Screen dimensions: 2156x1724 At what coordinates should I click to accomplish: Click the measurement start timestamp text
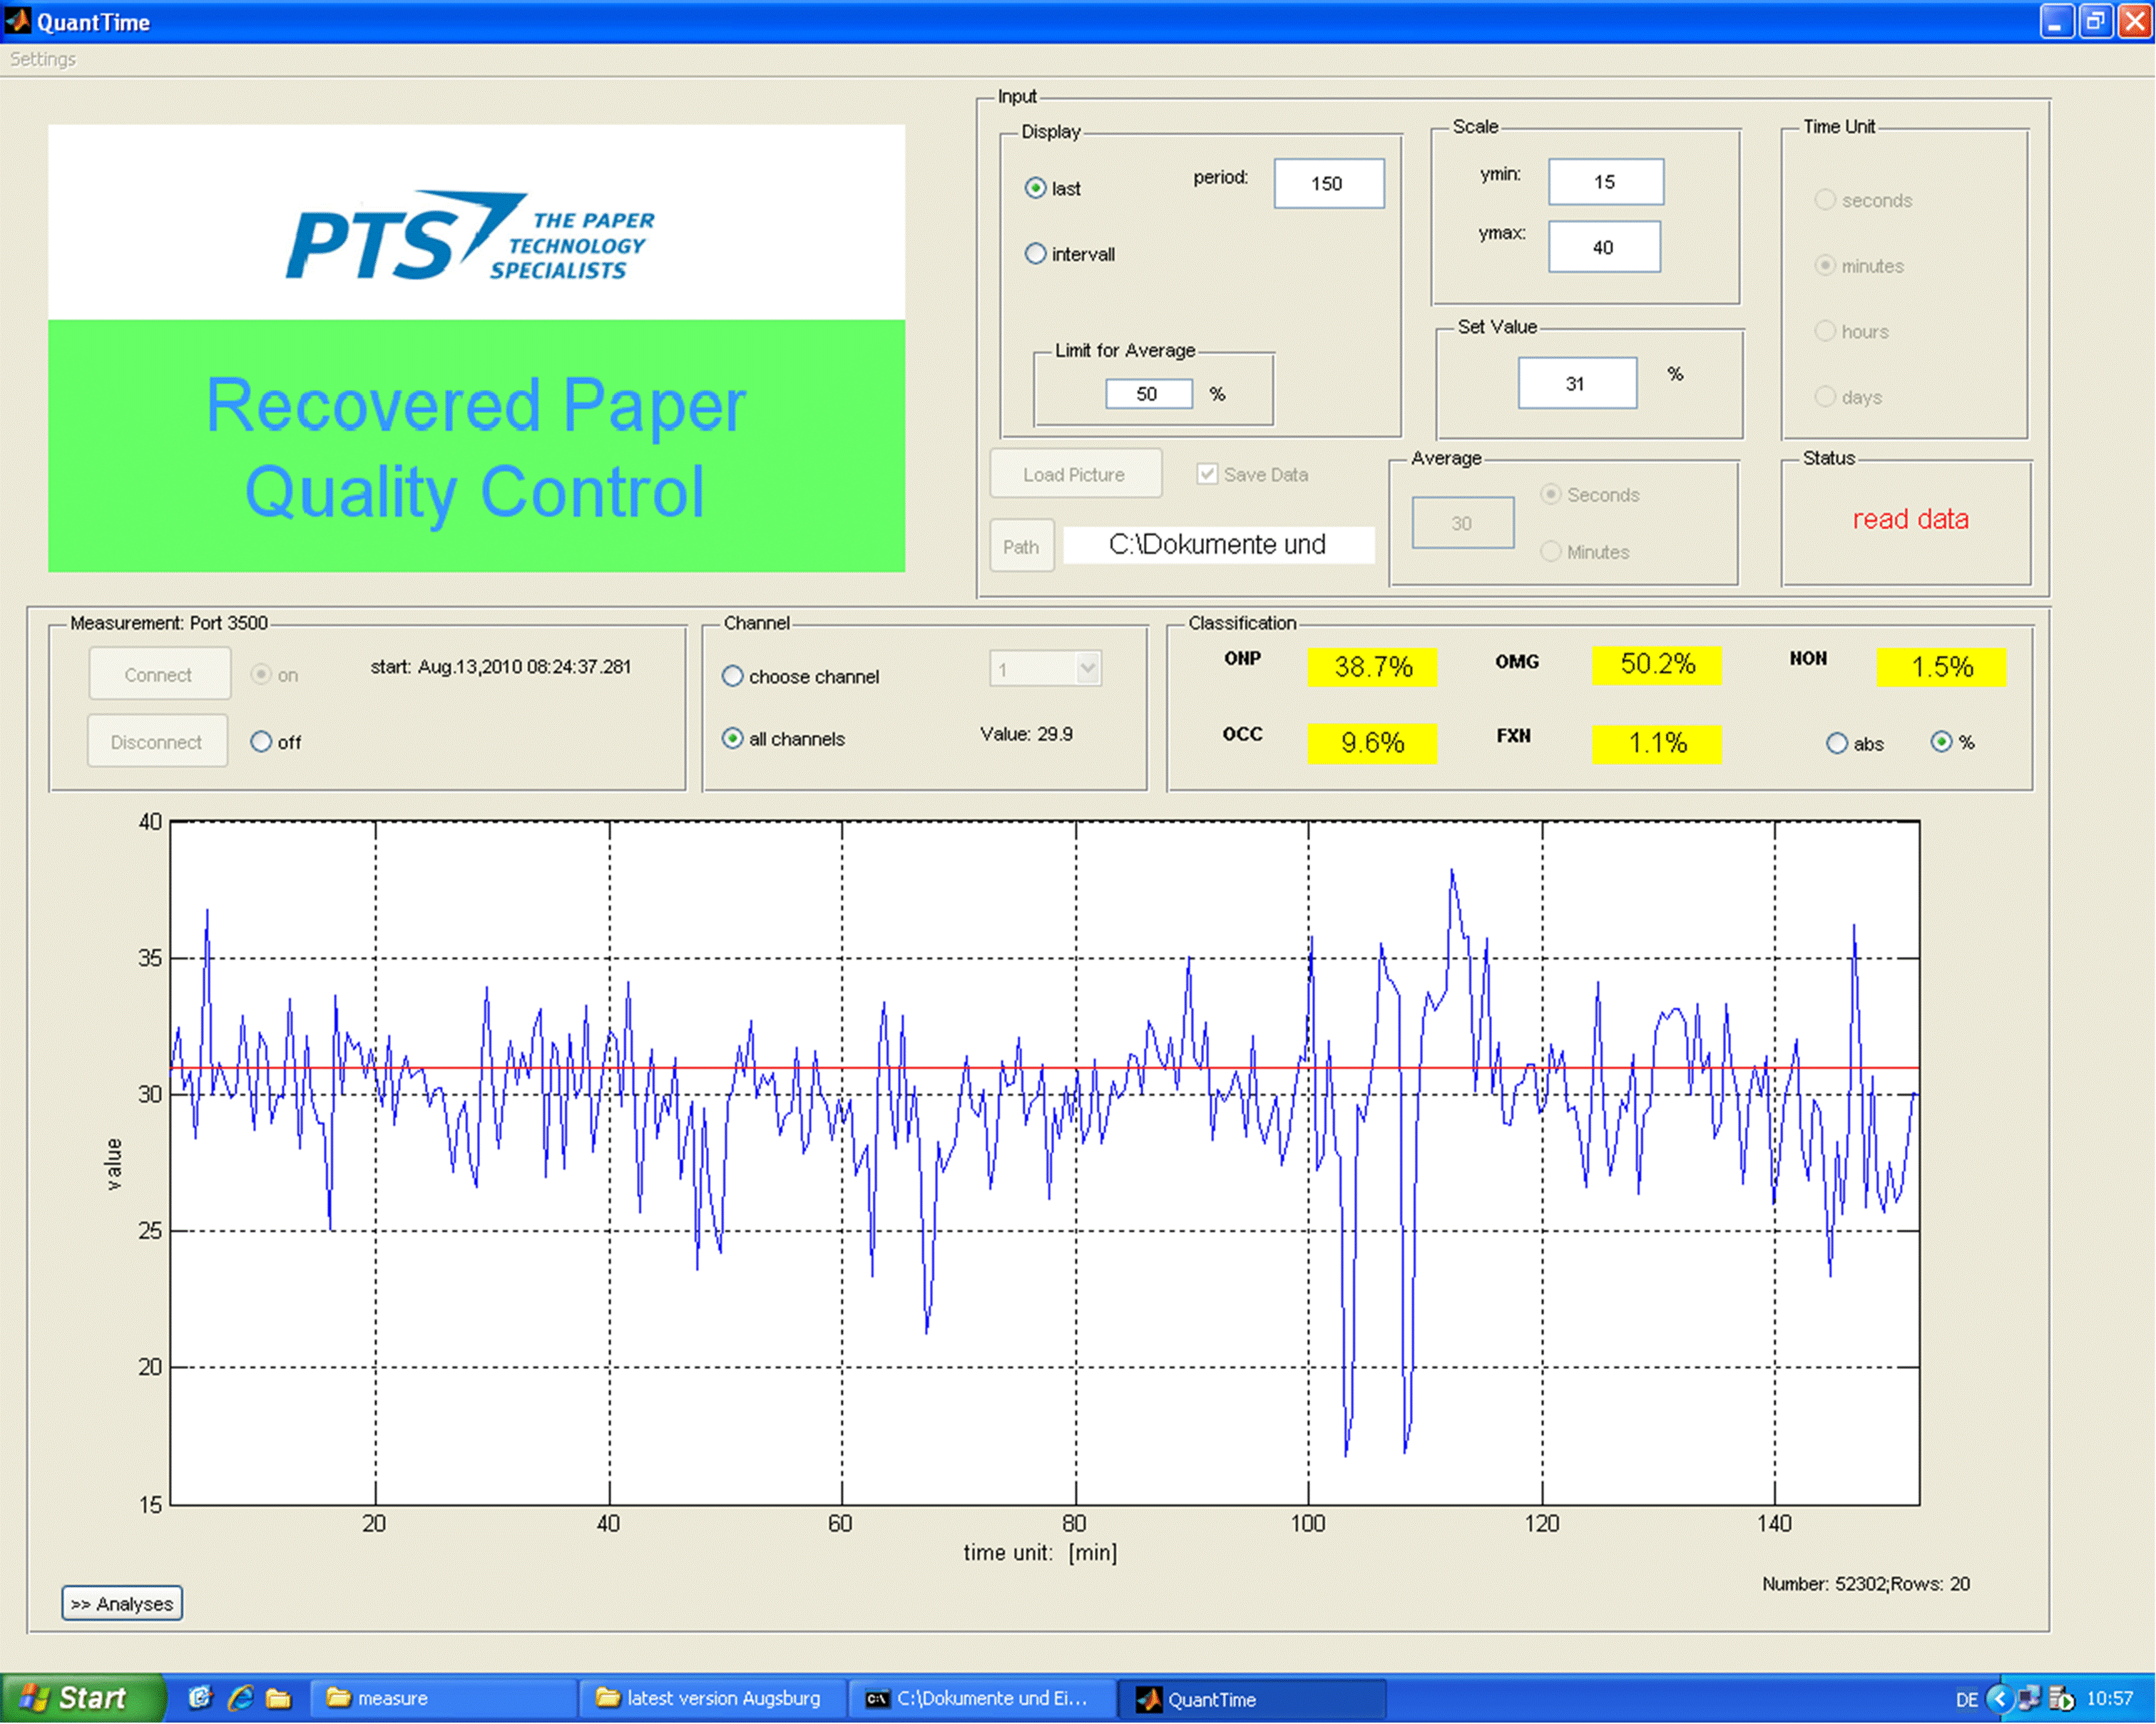coord(501,667)
